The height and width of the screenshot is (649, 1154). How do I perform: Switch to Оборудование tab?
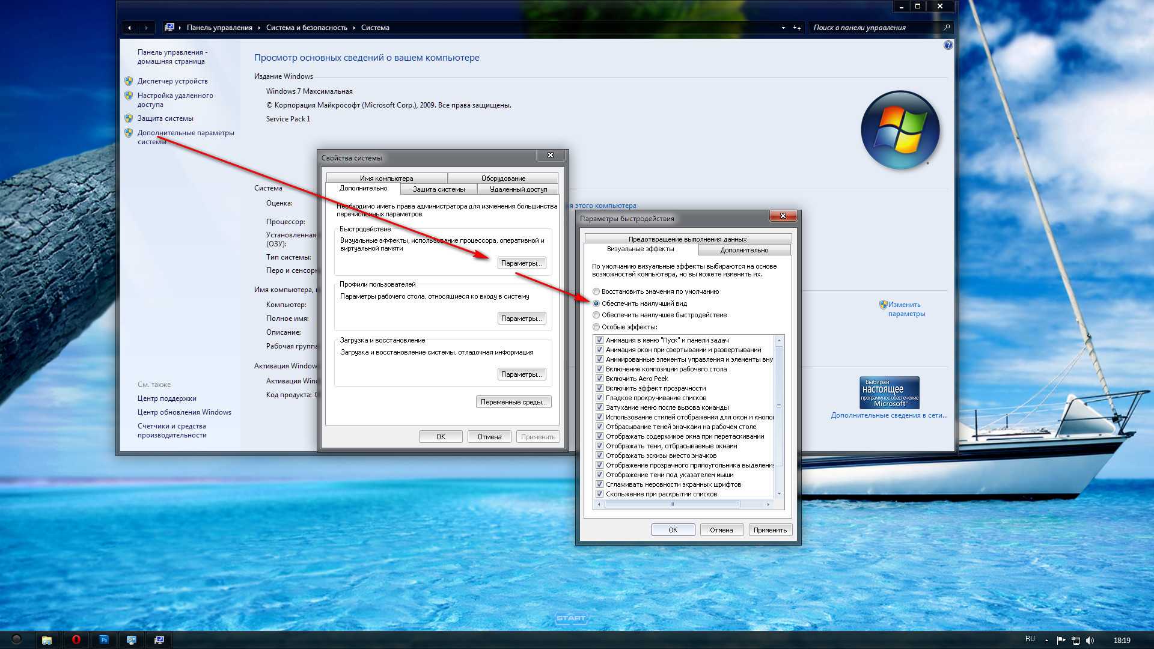[503, 178]
